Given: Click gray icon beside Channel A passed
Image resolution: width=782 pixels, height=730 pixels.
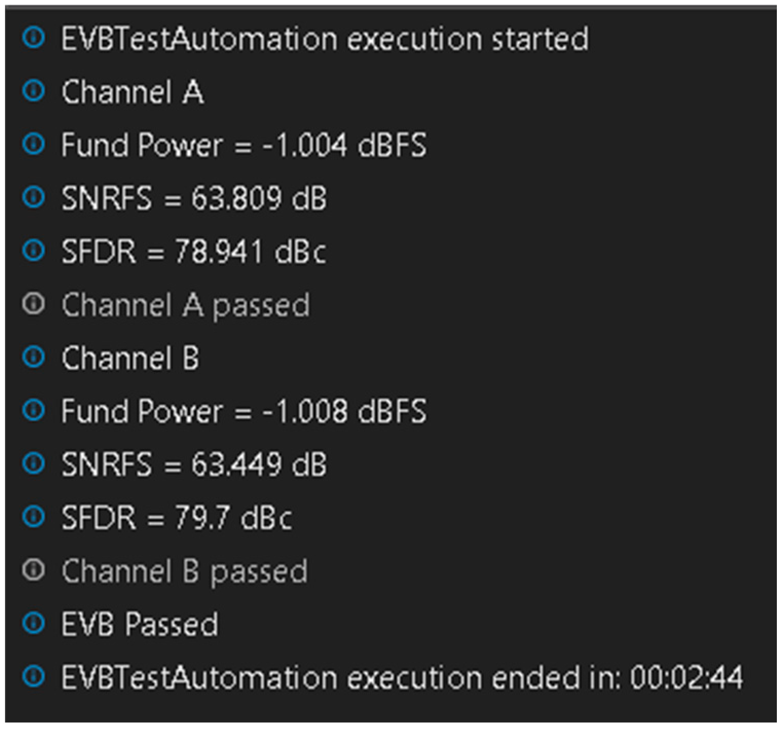Looking at the screenshot, I should point(34,304).
